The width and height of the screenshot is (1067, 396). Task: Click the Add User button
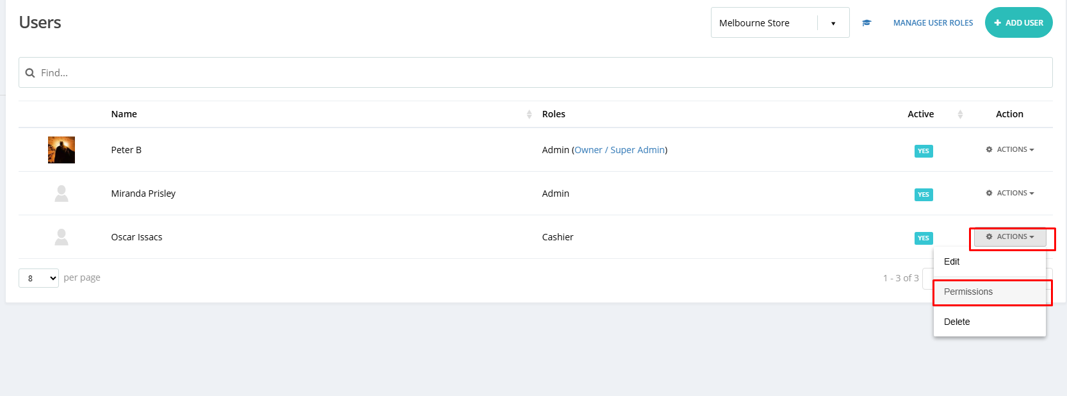[x=1018, y=22]
